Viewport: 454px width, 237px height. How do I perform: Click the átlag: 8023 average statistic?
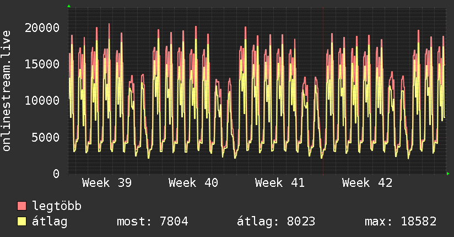276,222
